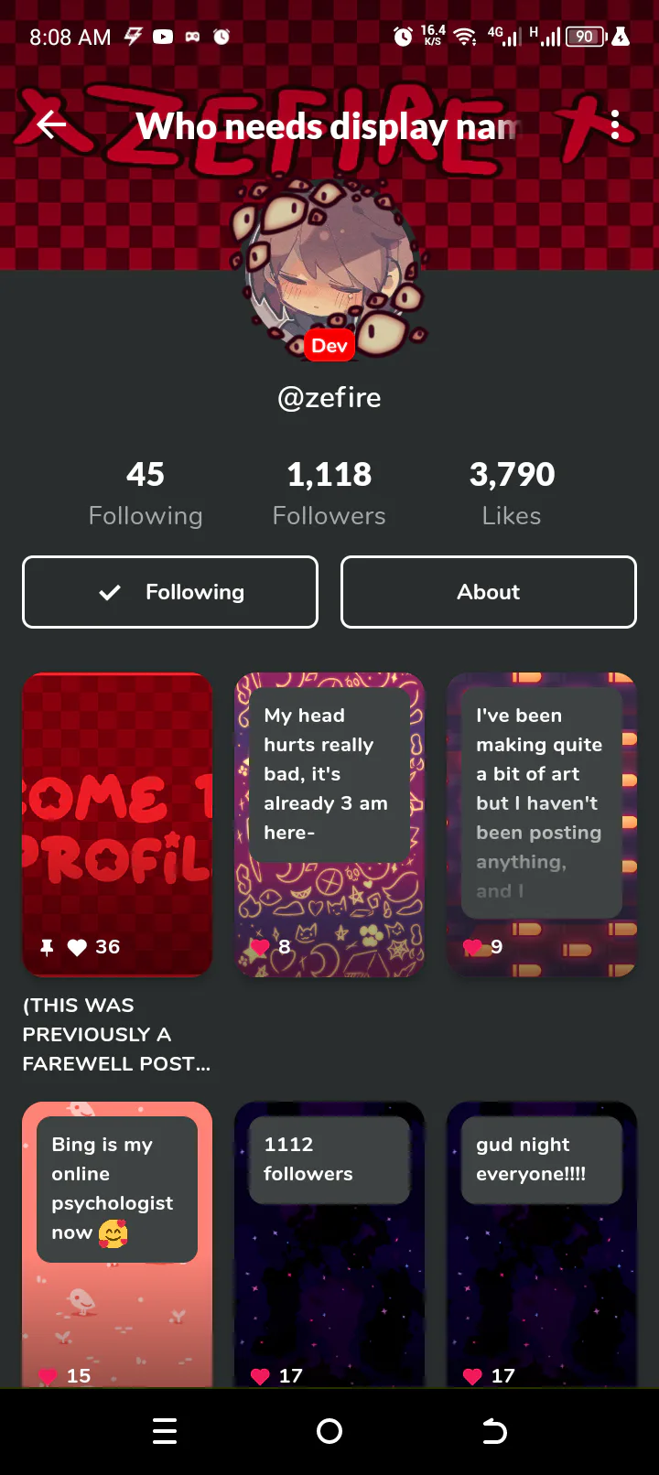Viewport: 659px width, 1475px height.
Task: View the 3,790 Likes count
Action: [x=512, y=493]
